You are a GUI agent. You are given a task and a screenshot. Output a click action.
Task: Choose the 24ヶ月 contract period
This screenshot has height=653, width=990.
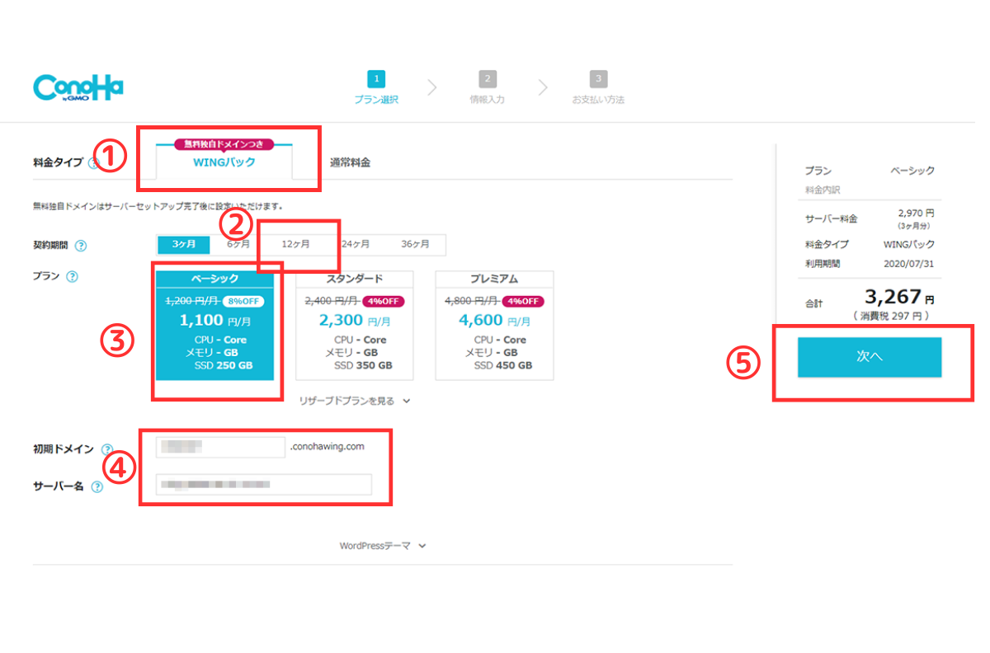pyautogui.click(x=355, y=245)
